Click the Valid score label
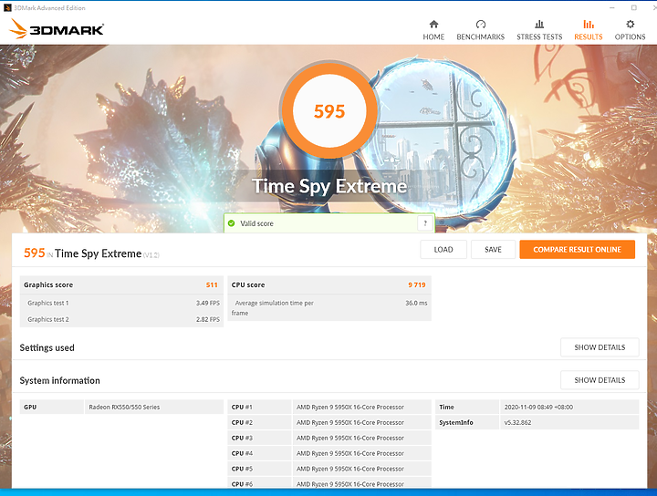Viewport: 657px width, 496px height. pyautogui.click(x=256, y=223)
